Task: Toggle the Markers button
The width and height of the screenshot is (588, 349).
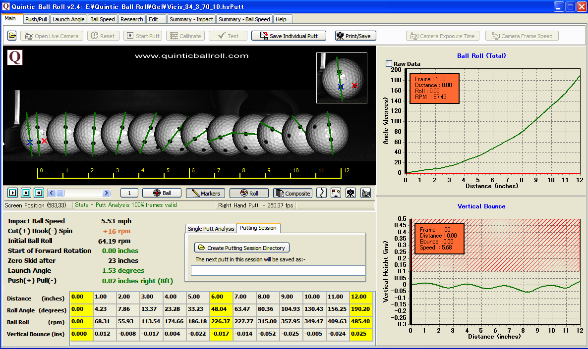Action: pyautogui.click(x=204, y=193)
